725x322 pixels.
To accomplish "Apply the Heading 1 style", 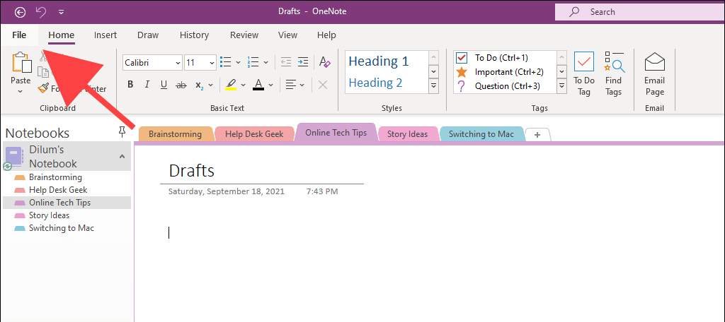I will [379, 61].
